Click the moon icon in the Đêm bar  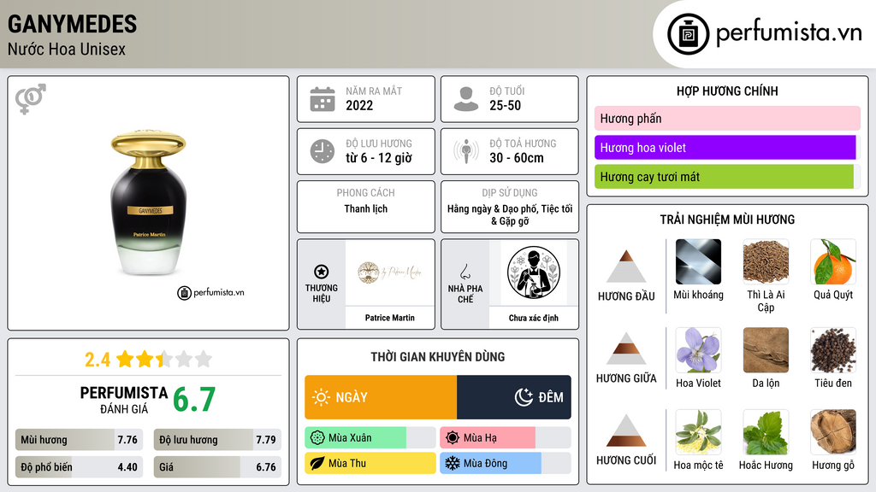pyautogui.click(x=524, y=397)
